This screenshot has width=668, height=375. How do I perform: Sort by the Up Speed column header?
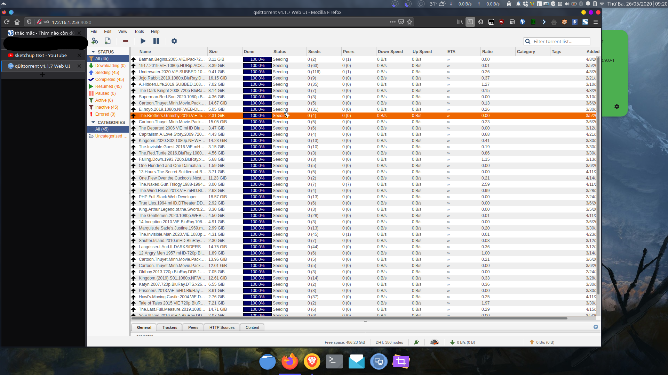(428, 52)
